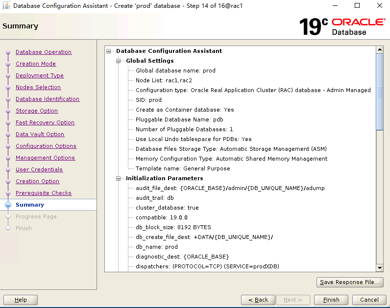Select 'db_block_size: 8192 BYTES' row
The image size is (390, 308).
pyautogui.click(x=173, y=228)
